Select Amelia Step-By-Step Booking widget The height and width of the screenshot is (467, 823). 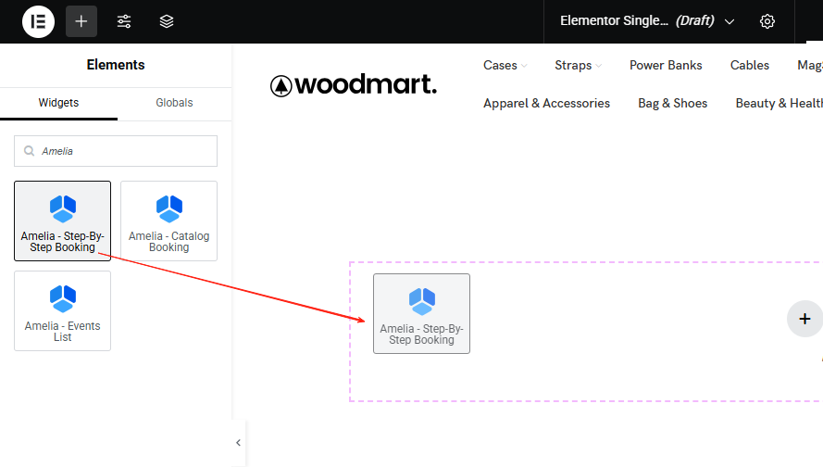pos(62,221)
